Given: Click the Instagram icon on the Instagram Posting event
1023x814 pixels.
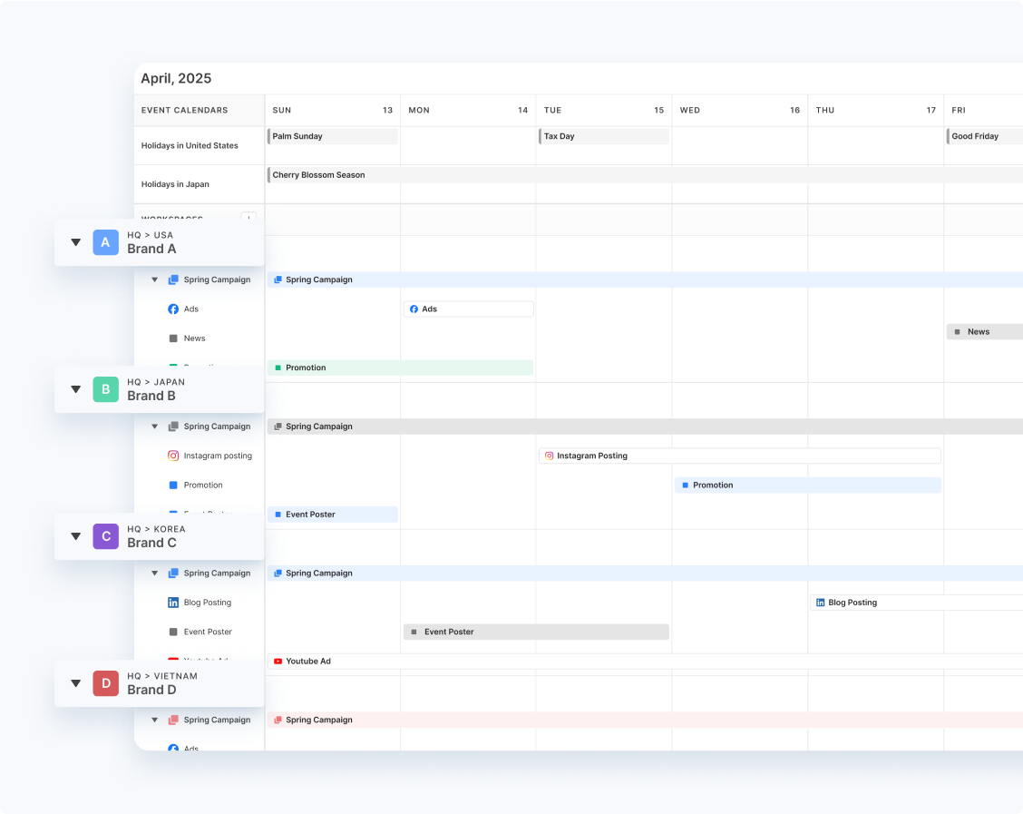Looking at the screenshot, I should point(549,456).
